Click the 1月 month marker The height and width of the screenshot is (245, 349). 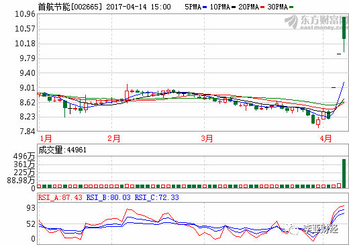point(46,138)
